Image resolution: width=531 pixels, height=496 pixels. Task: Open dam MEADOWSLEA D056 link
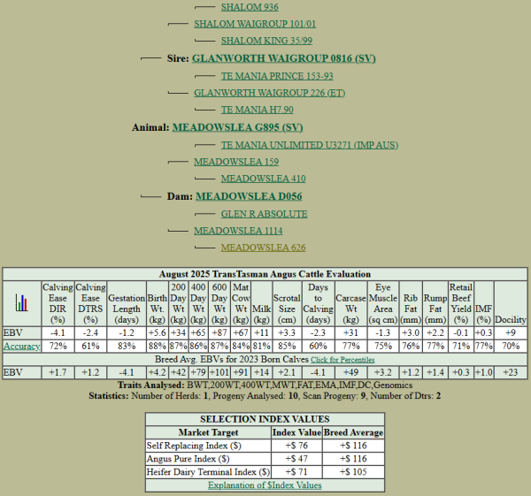(x=249, y=196)
